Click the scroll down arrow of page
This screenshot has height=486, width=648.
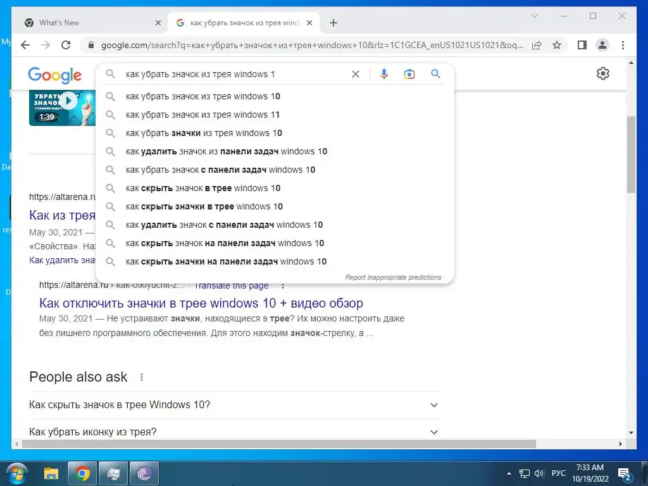click(x=631, y=433)
